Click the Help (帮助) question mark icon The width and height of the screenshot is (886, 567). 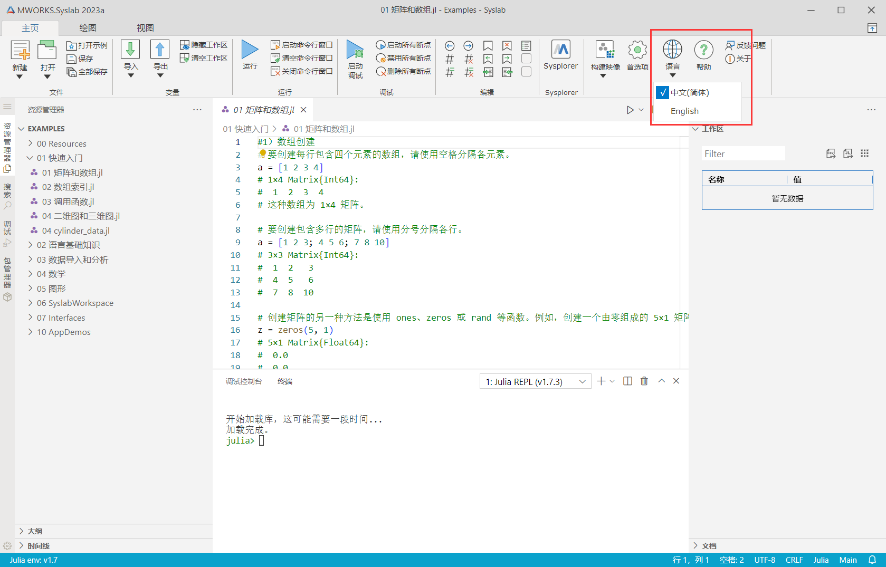(x=703, y=50)
